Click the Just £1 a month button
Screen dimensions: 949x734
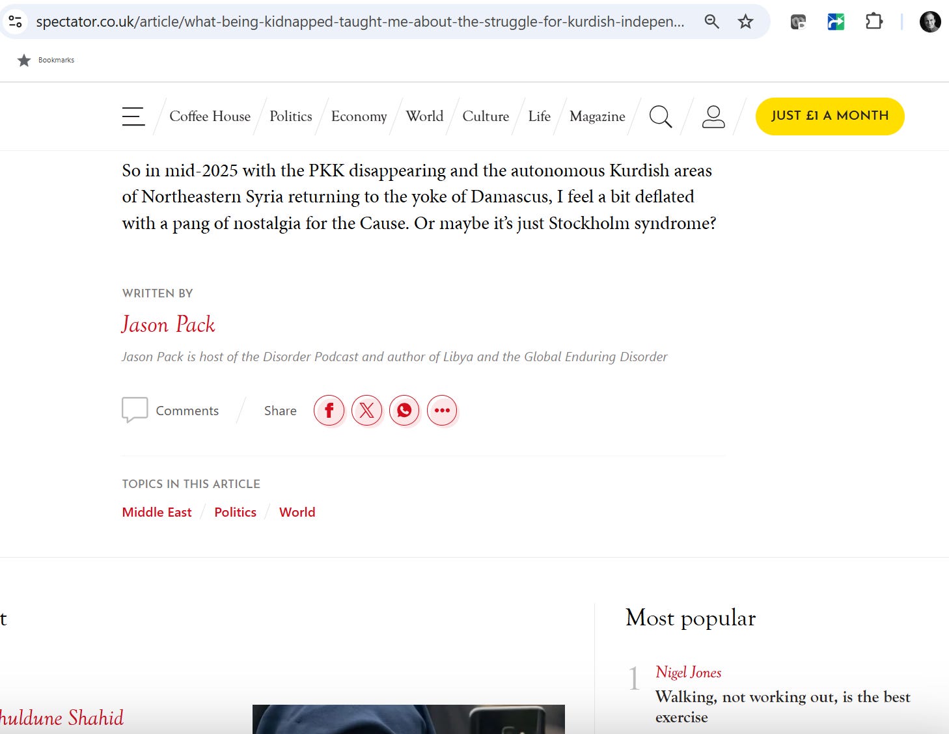coord(830,116)
